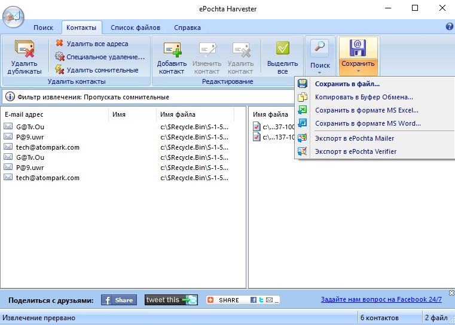Select all with Выделить все
Image resolution: width=455 pixels, height=325 pixels.
pos(282,57)
